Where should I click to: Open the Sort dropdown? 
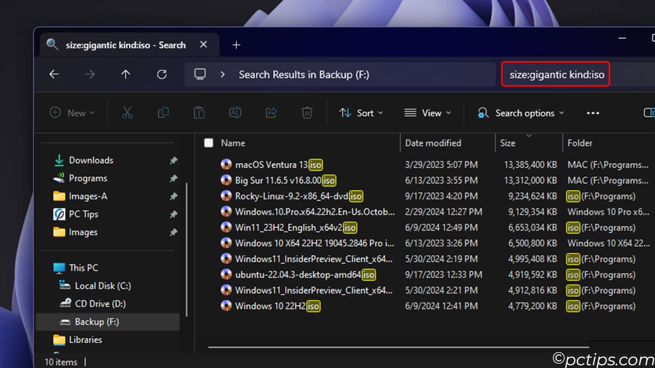361,113
